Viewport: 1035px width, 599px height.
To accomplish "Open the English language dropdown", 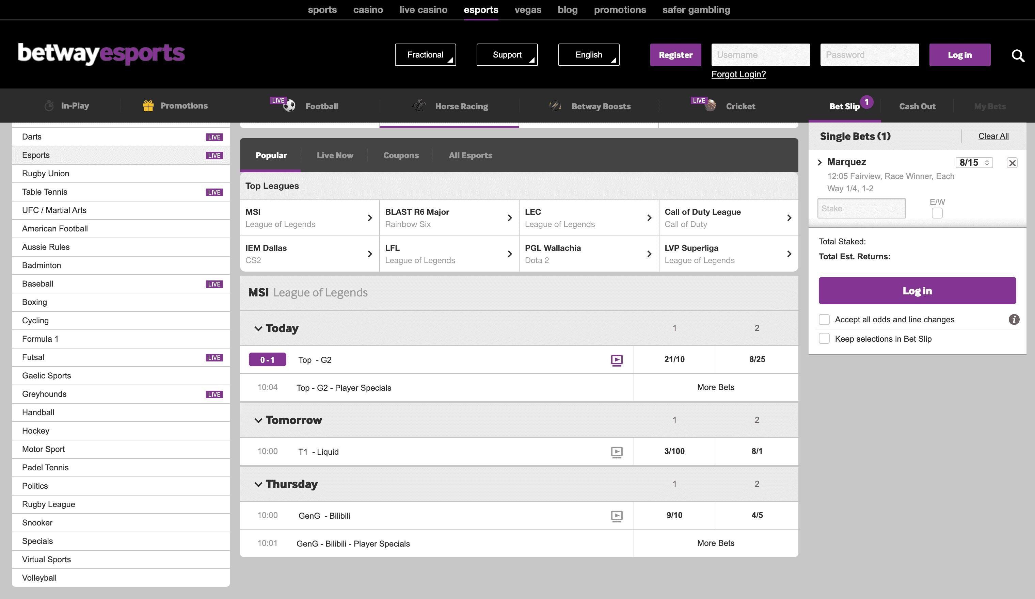I will 589,54.
